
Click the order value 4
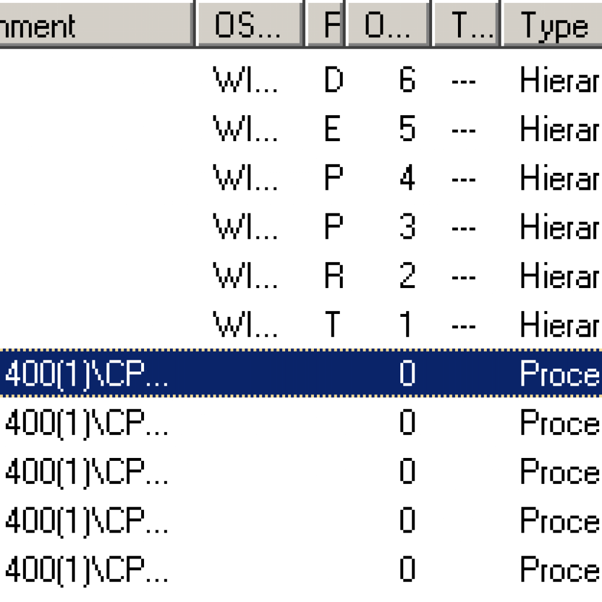407,177
